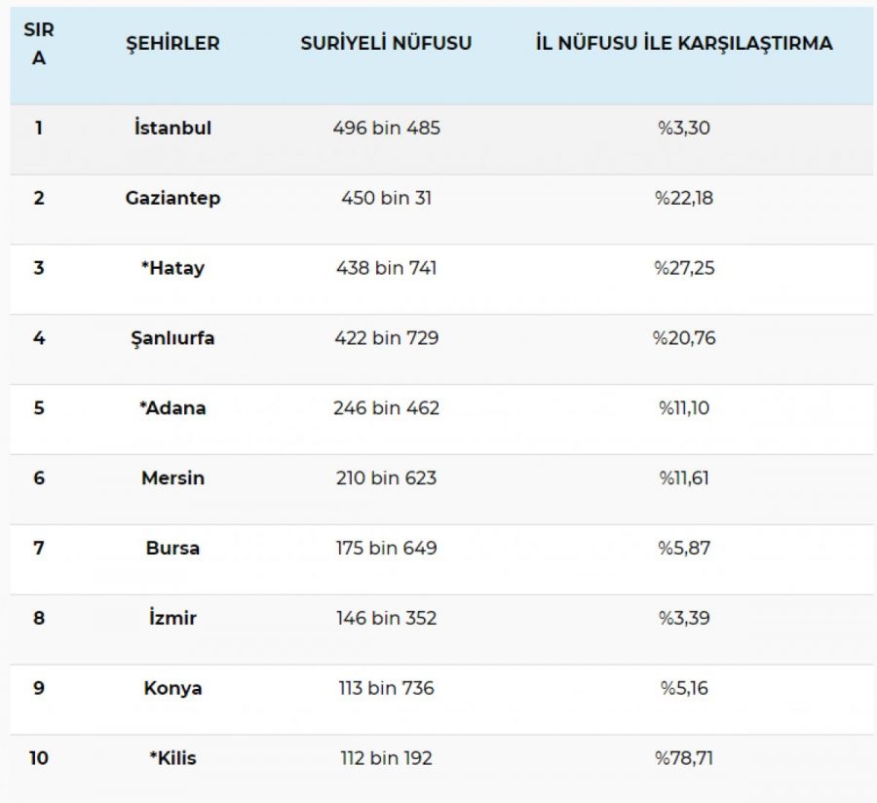Screen dimensions: 877x803
Task: Click the %78,71 percentage value
Action: [683, 758]
